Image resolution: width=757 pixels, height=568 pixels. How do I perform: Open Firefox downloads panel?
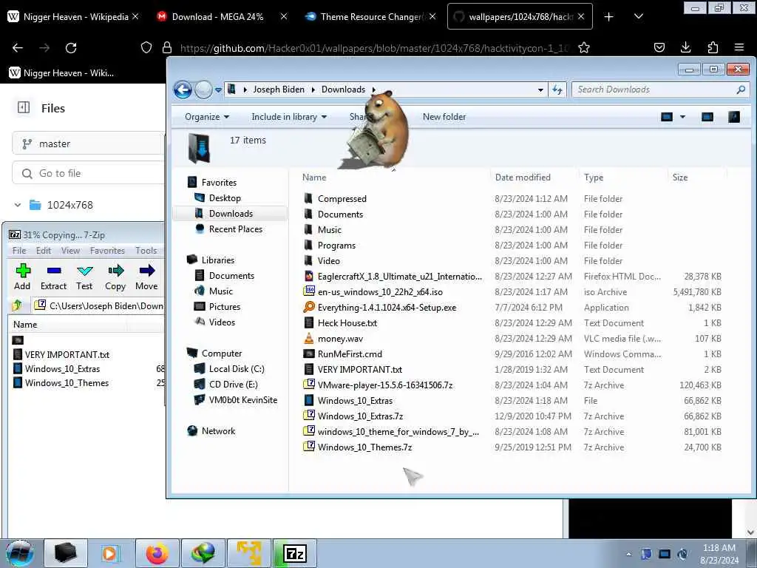pos(685,47)
